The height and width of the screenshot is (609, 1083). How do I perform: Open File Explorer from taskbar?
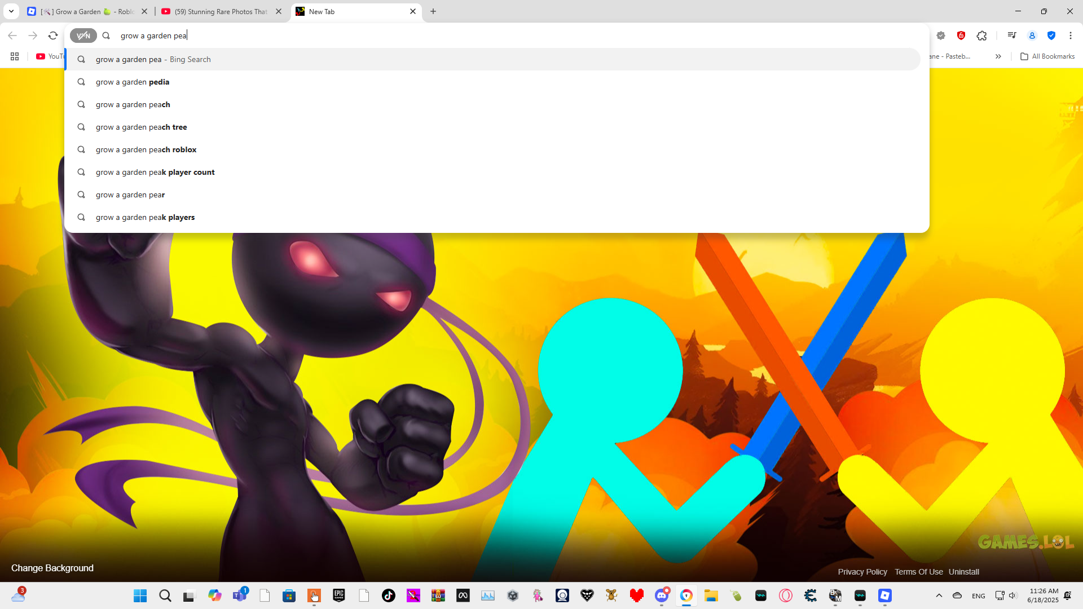[x=711, y=595]
